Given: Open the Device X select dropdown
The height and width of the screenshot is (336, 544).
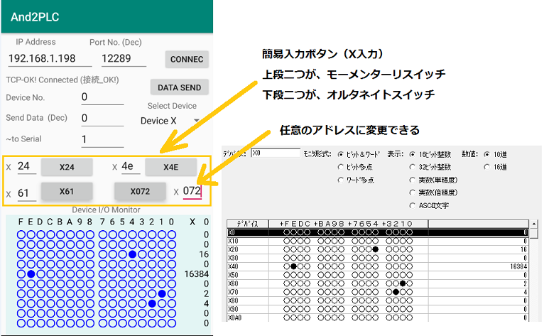Looking at the screenshot, I should (170, 121).
